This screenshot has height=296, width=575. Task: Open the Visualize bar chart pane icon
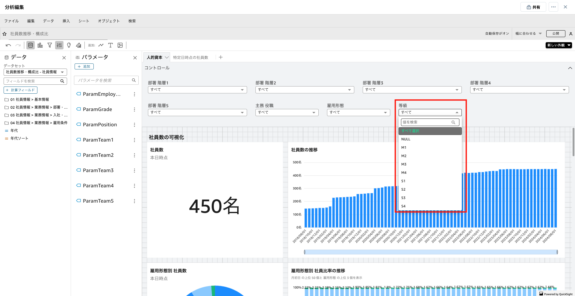pos(40,45)
